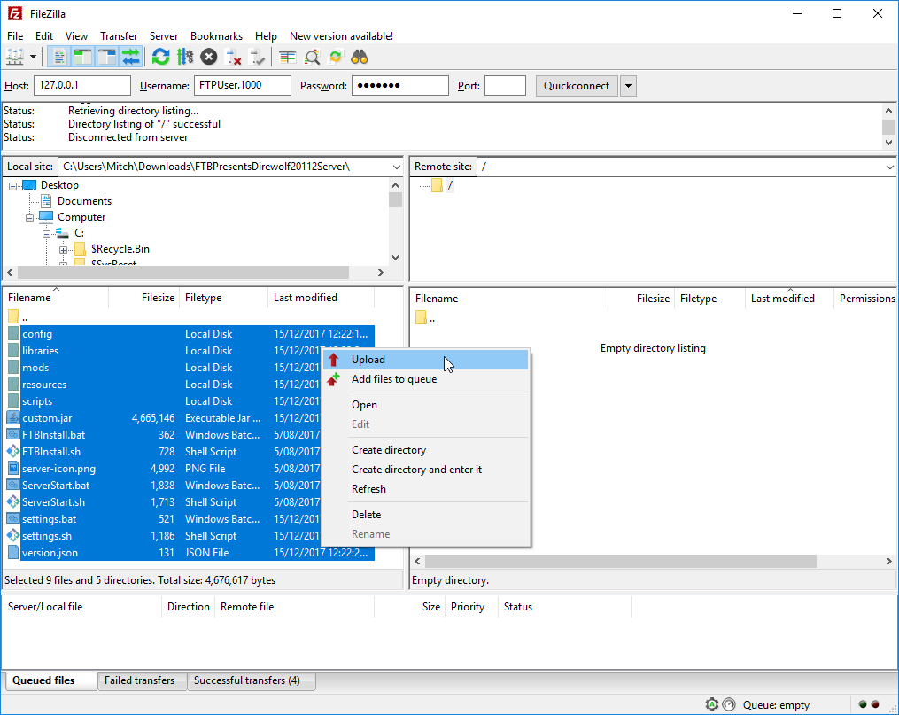Choose Refresh in context menu
Viewport: 899px width, 715px height.
[x=425, y=489]
